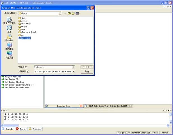
Task: Click the Up One Level folder icon
Action: point(69,13)
